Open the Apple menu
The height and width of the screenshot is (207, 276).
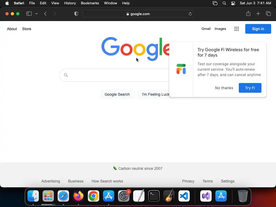point(7,3)
